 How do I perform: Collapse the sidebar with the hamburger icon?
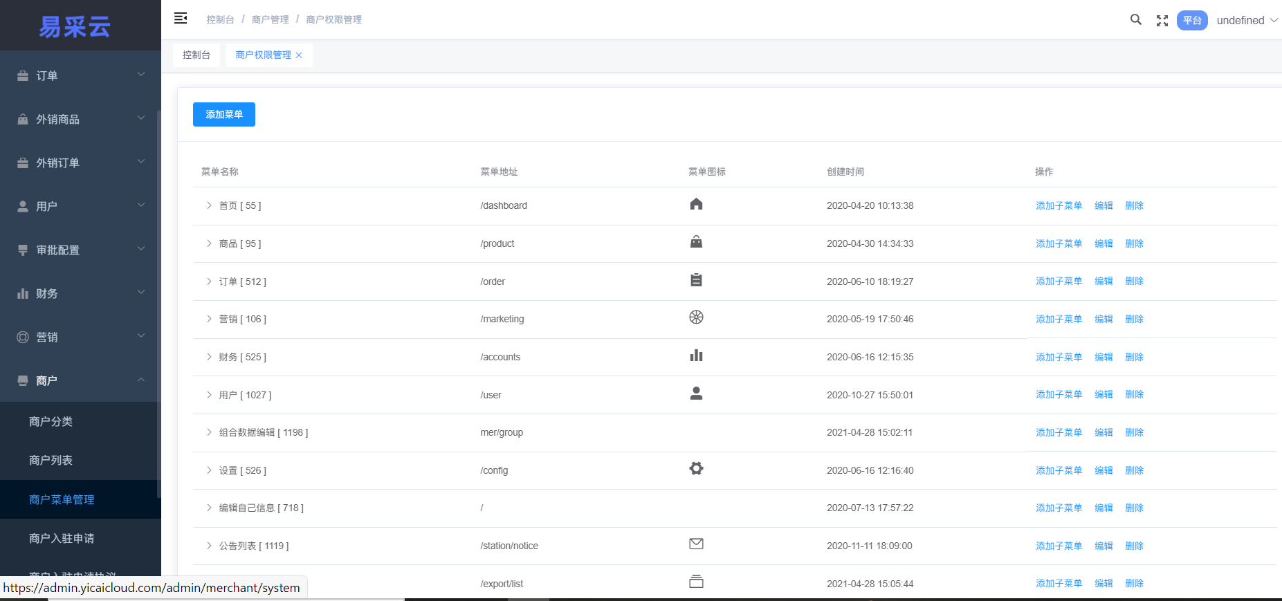181,19
